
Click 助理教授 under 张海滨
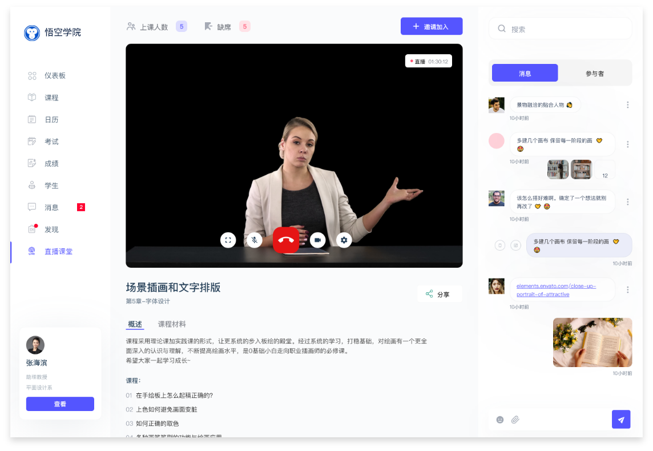(37, 377)
